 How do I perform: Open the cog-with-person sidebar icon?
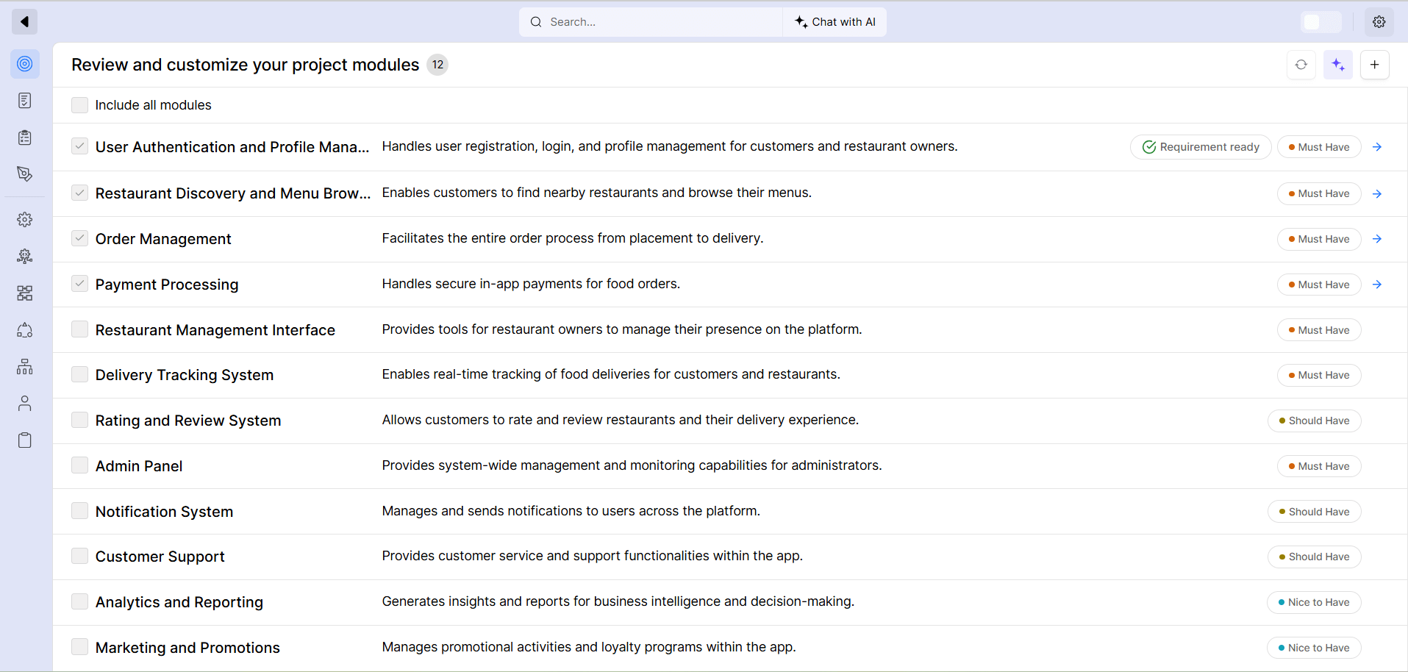pos(25,257)
